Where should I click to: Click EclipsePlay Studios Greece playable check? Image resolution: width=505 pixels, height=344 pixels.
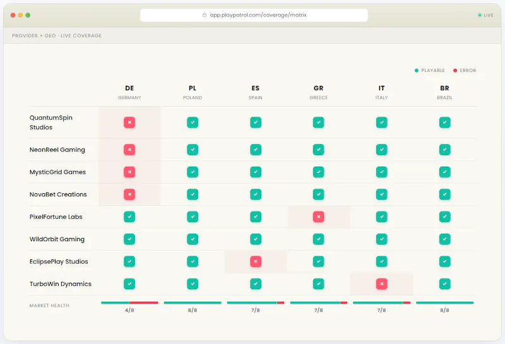(319, 261)
